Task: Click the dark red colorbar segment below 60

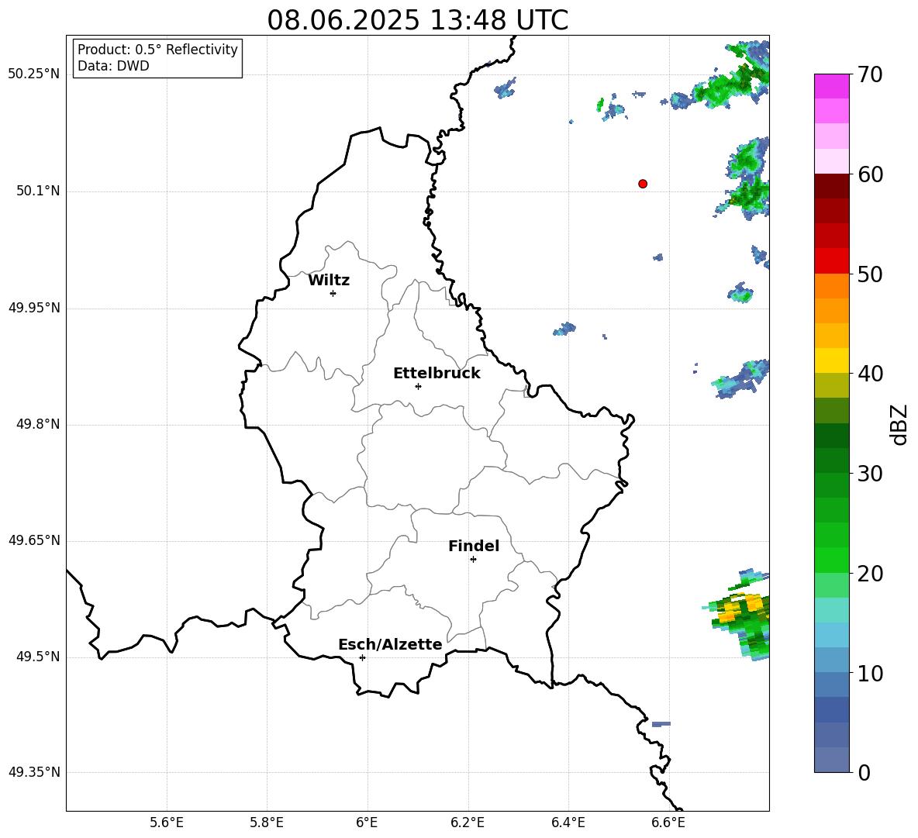Action: point(831,186)
